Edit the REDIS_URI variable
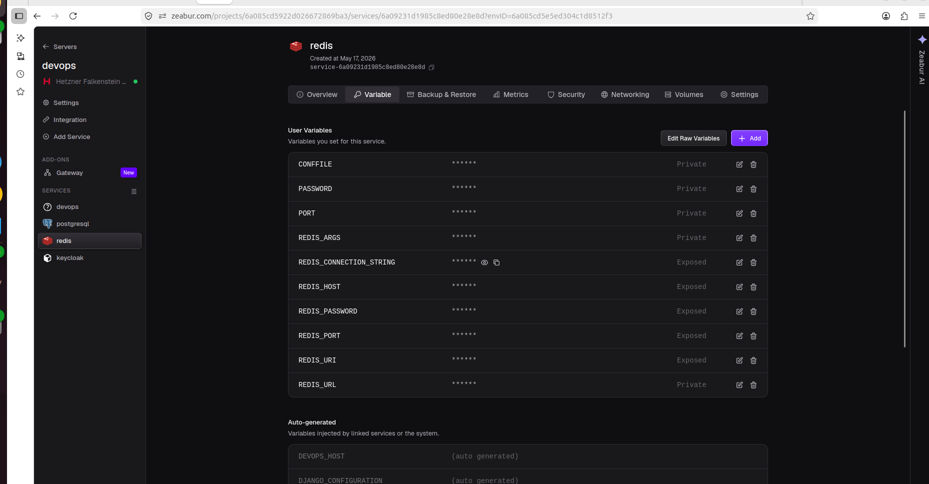This screenshot has width=929, height=484. point(739,360)
